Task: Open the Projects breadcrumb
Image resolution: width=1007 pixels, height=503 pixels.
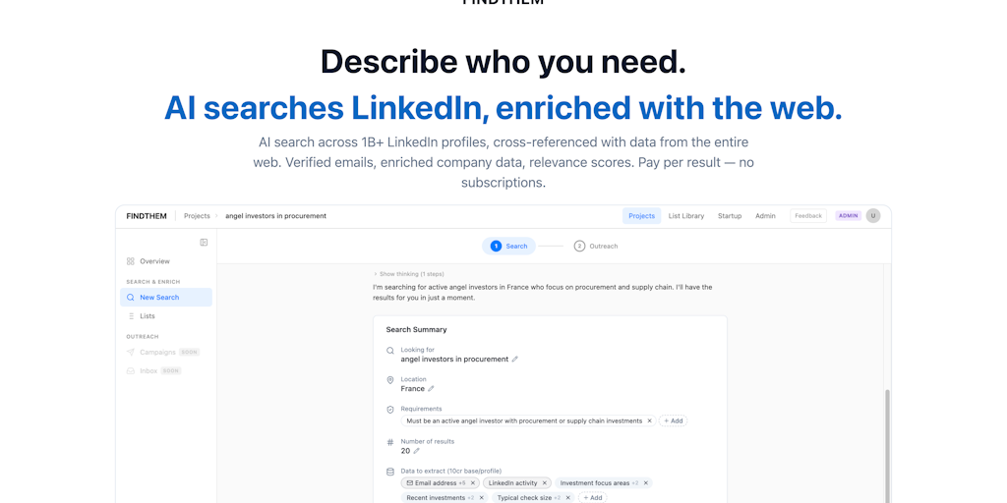Action: [x=197, y=216]
